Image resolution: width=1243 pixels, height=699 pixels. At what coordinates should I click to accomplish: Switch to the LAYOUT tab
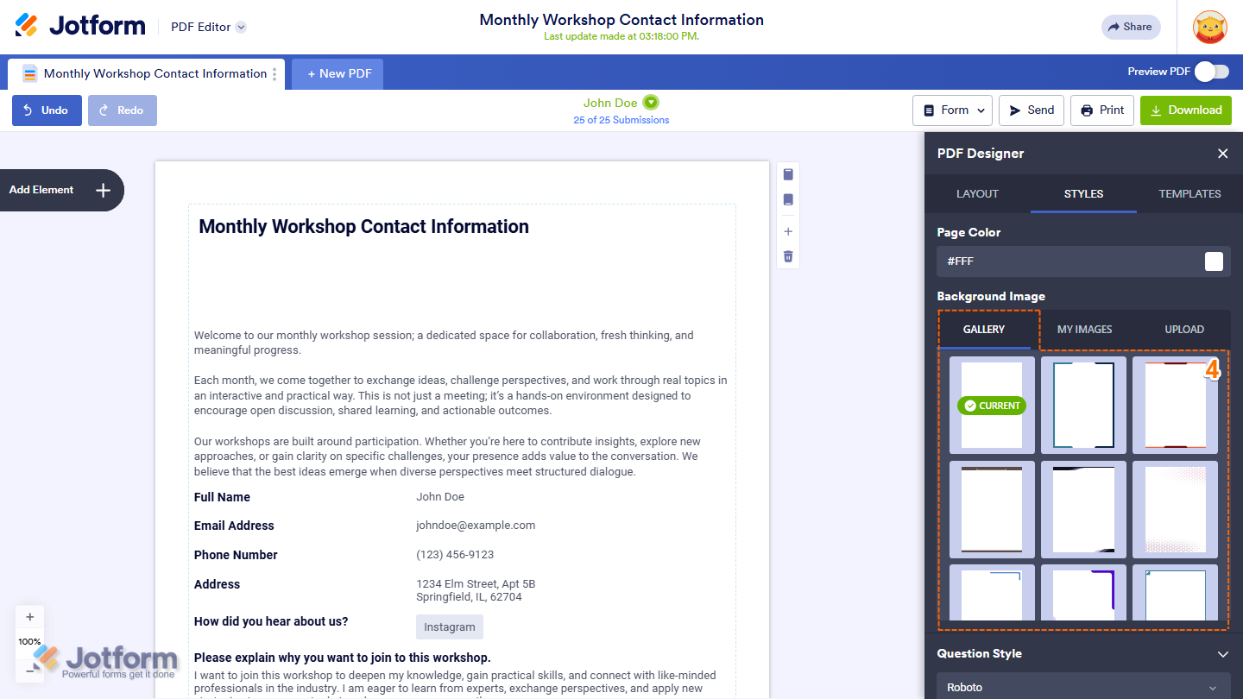tap(977, 194)
